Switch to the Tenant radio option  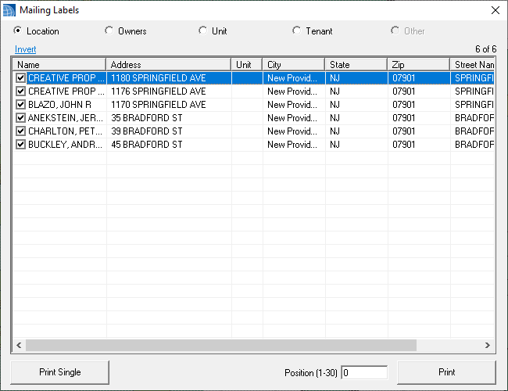[296, 30]
